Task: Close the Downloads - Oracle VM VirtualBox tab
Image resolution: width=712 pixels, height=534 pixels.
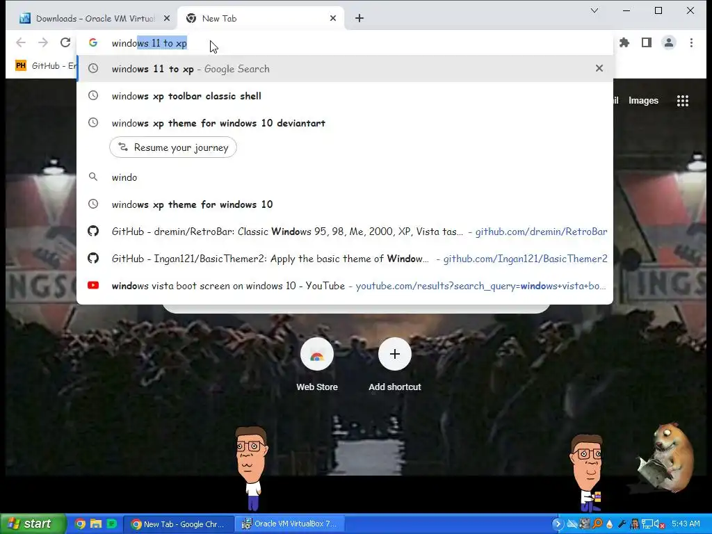Action: click(167, 18)
